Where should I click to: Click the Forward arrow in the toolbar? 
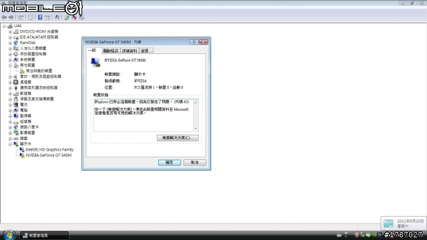point(11,17)
